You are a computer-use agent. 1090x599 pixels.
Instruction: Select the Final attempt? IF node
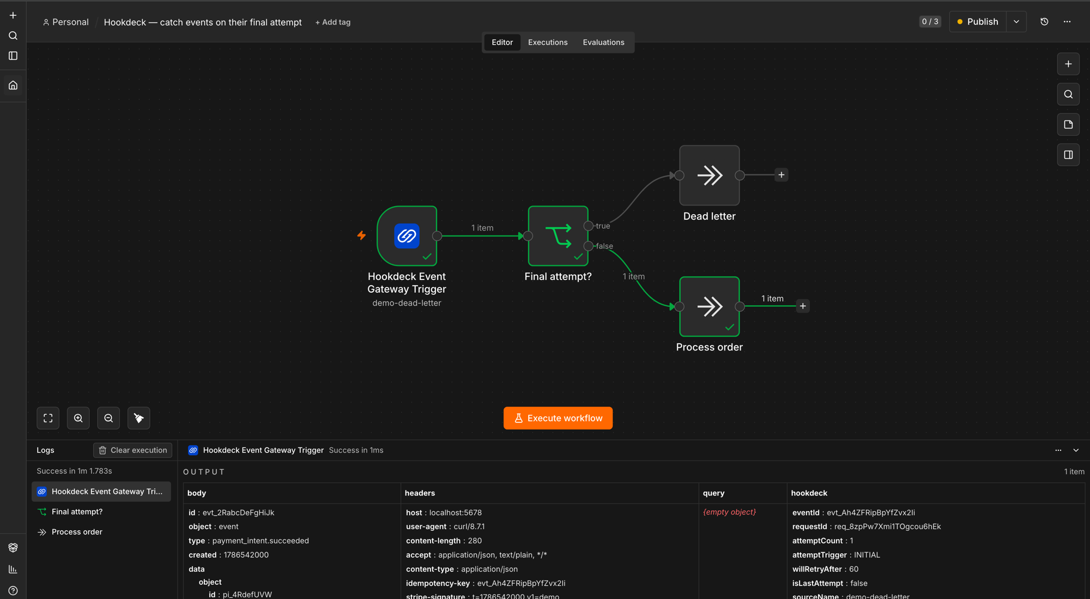(558, 236)
